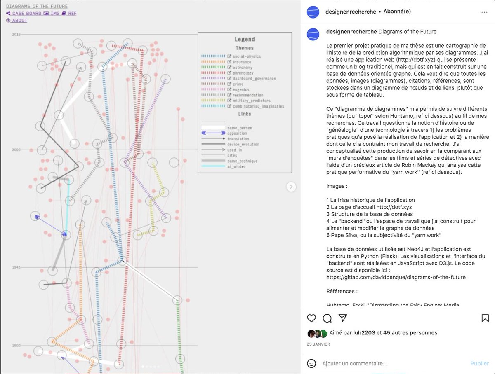Like the post with the heart icon
495x374 pixels.
point(312,318)
